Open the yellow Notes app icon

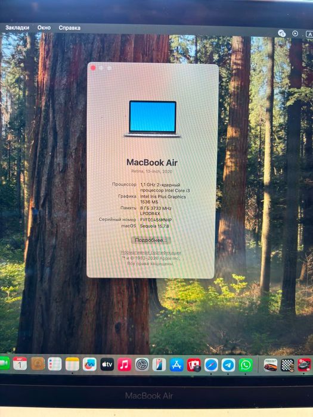pos(72,364)
